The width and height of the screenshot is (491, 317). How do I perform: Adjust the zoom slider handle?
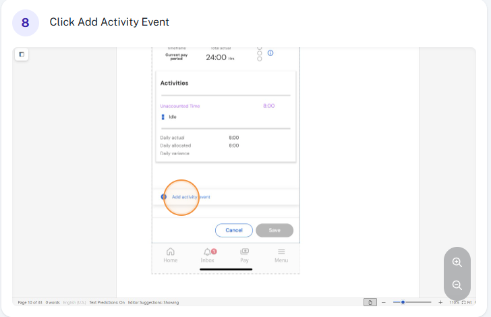(403, 302)
